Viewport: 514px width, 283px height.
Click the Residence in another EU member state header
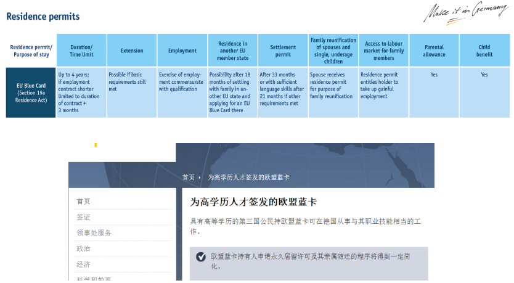click(233, 51)
